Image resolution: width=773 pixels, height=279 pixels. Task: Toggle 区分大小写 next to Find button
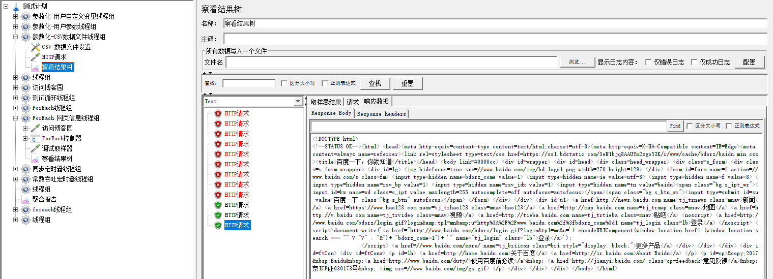pos(690,126)
